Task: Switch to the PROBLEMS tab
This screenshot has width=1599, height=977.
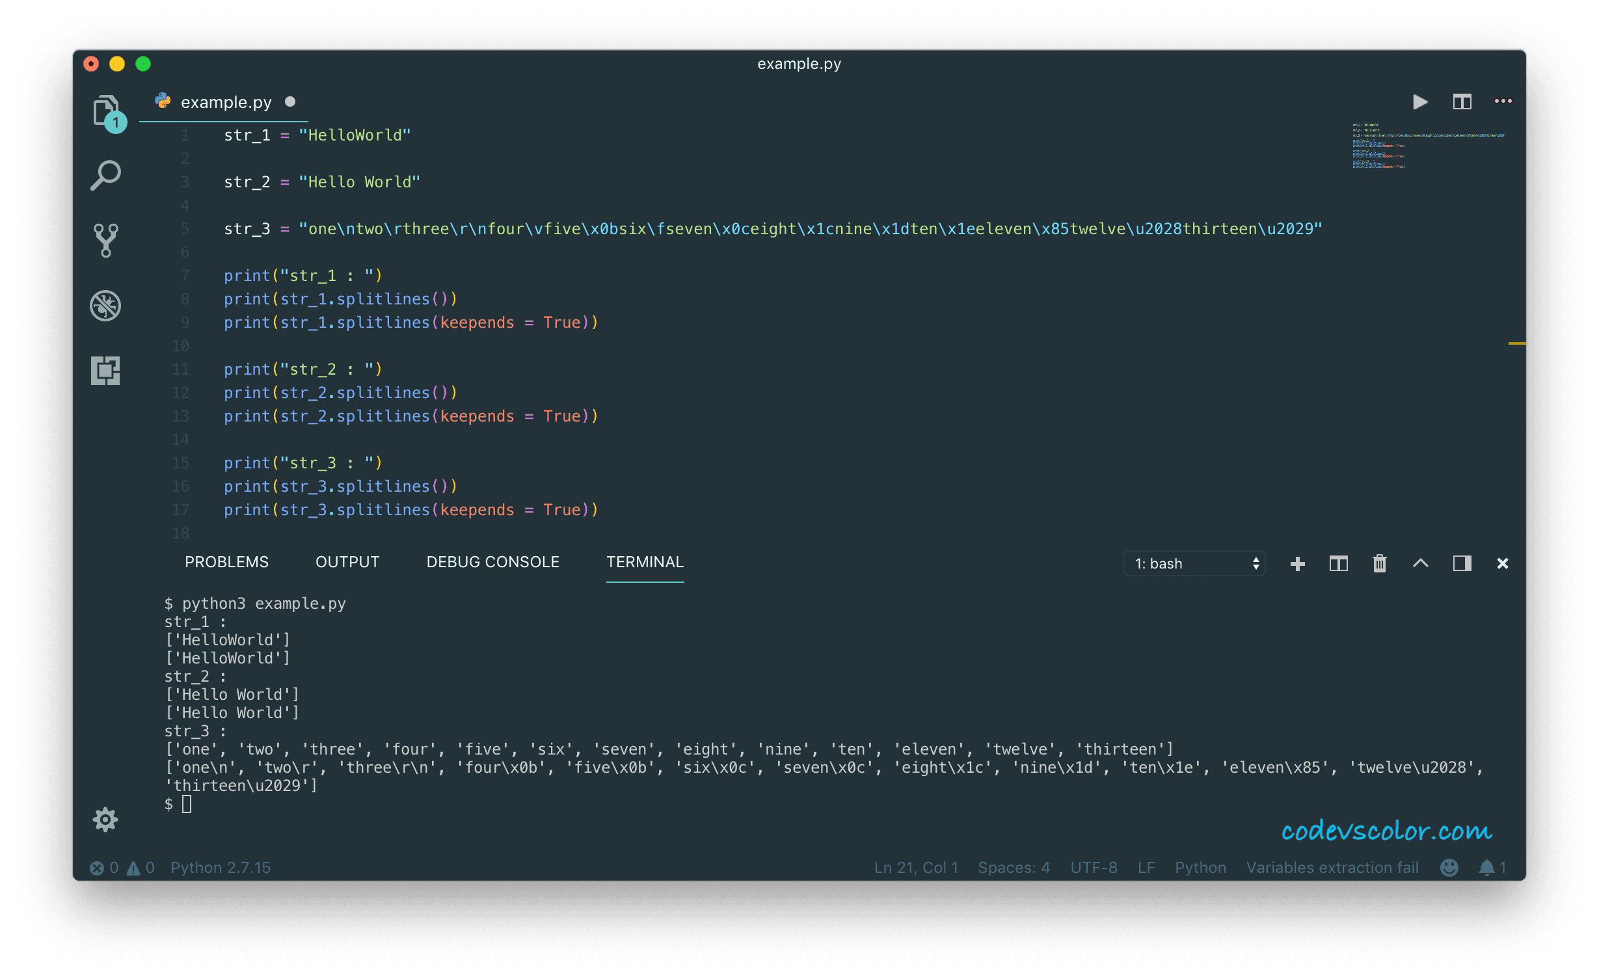Action: (x=226, y=561)
